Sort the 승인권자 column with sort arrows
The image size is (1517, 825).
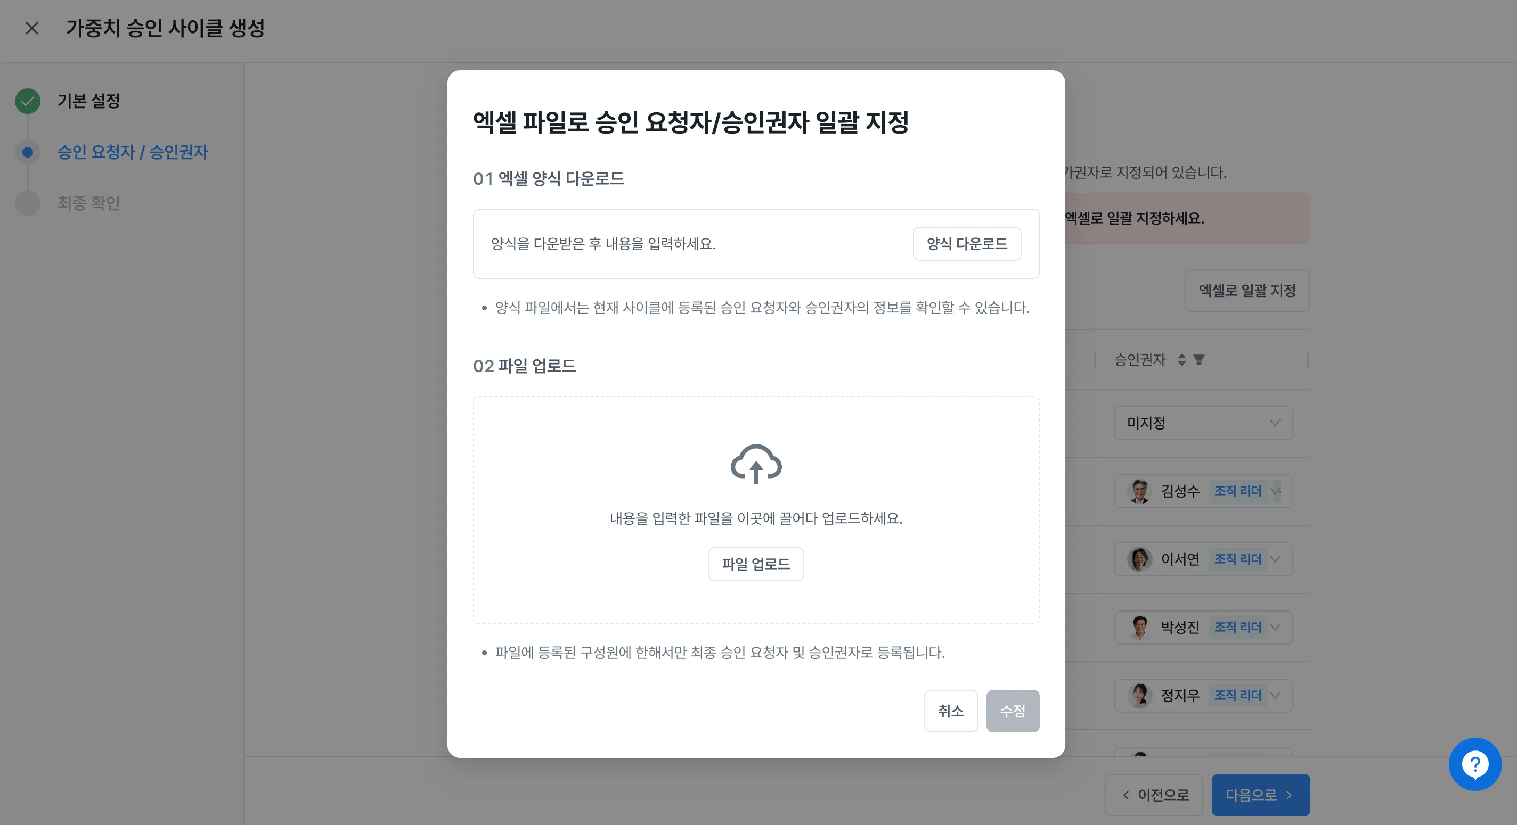pos(1181,359)
